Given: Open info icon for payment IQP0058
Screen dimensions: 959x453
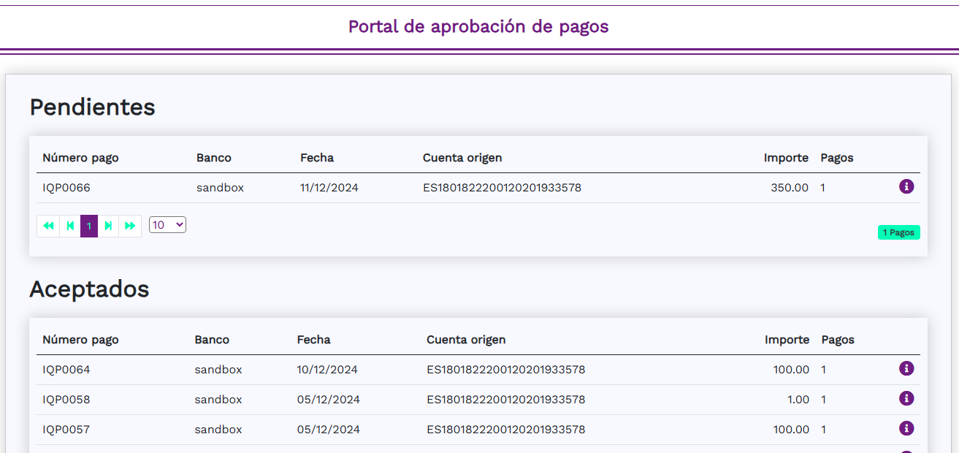Looking at the screenshot, I should point(906,398).
